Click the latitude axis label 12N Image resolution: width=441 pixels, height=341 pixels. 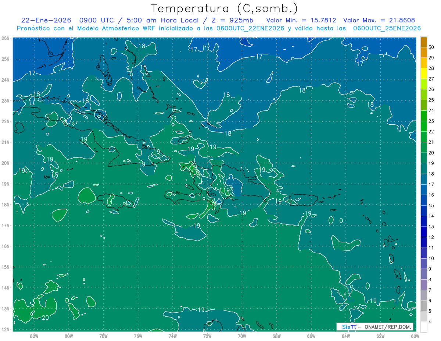[5, 329]
